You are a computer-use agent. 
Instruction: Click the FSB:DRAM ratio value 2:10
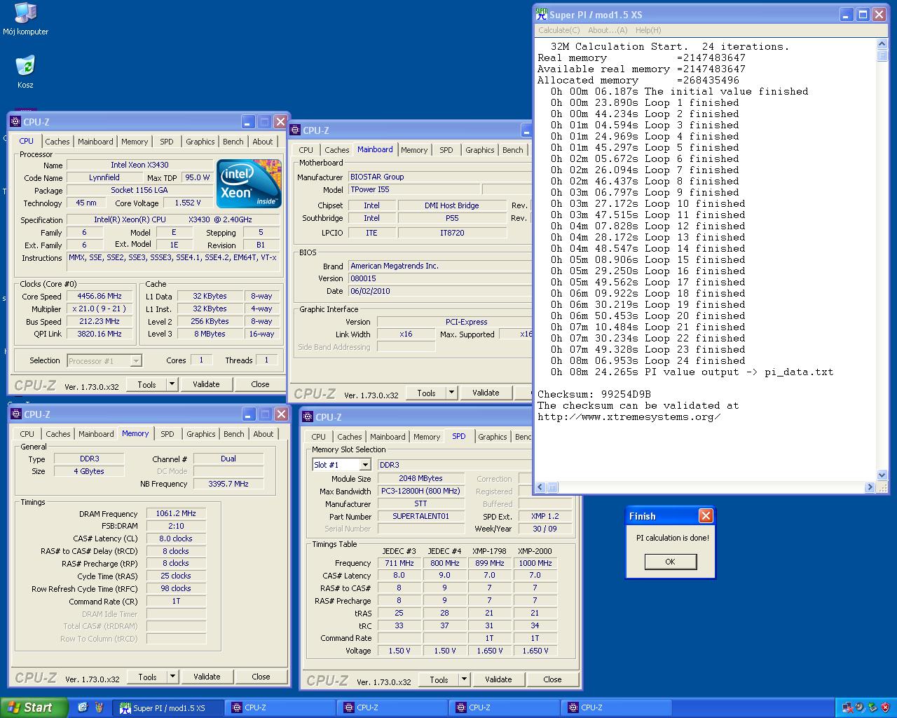[x=177, y=526]
